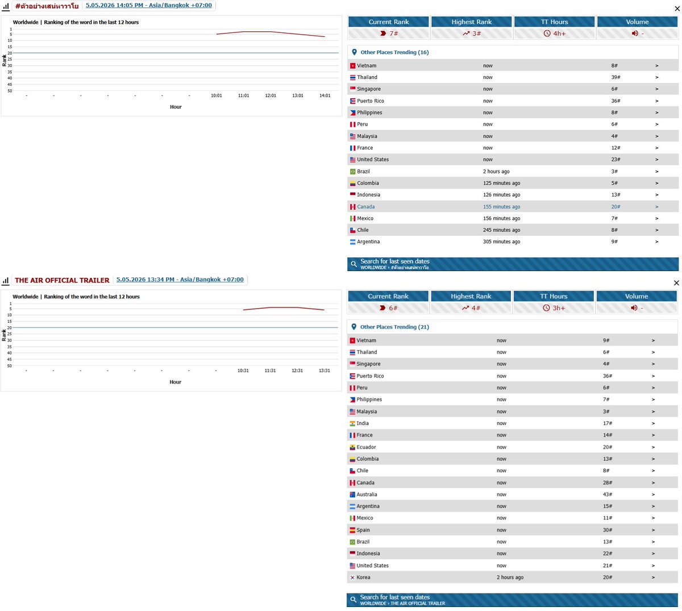The height and width of the screenshot is (611, 682).
Task: Click the search magnifier icon in the bottom panel
Action: click(354, 600)
